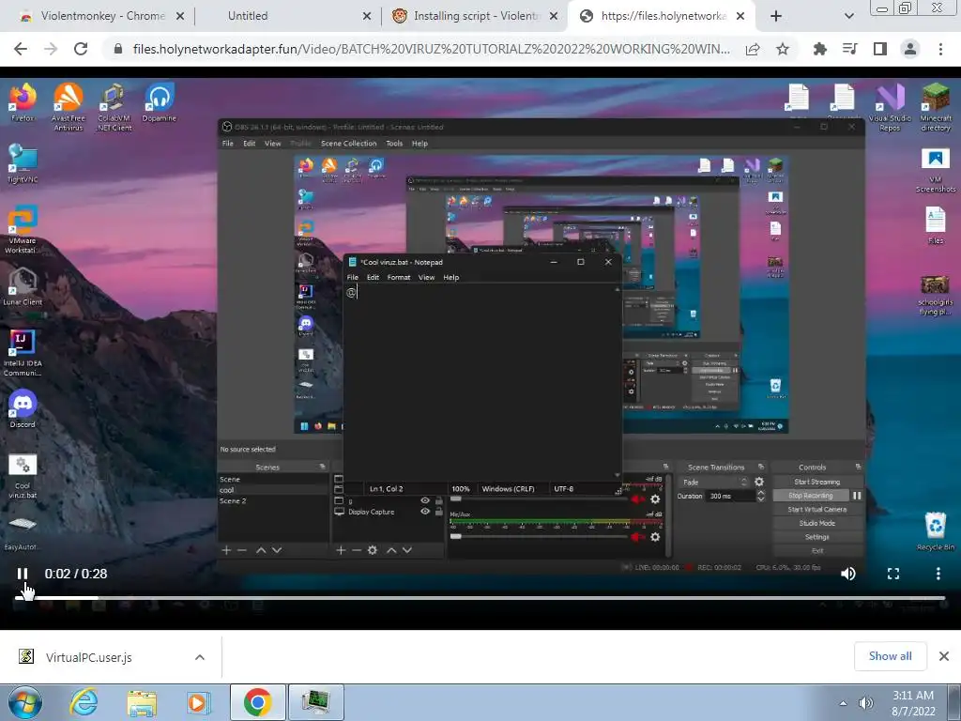The height and width of the screenshot is (721, 961).
Task: Open a new tab with the plus button
Action: 776,16
